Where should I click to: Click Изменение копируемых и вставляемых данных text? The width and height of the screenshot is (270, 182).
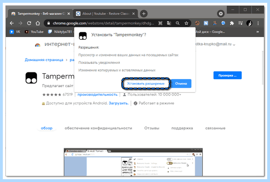click(117, 70)
